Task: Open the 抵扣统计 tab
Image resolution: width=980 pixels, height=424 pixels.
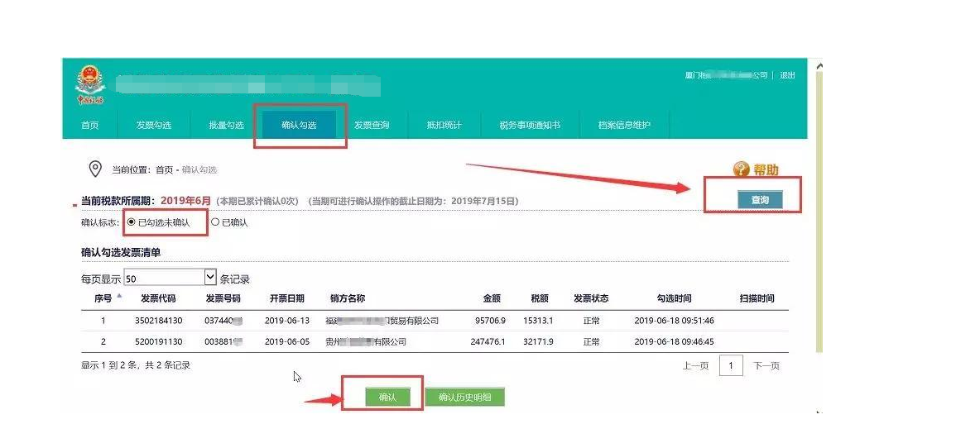Action: click(x=444, y=125)
